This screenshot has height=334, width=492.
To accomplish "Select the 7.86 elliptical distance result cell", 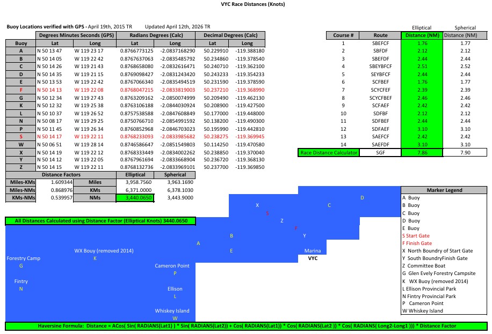I will pyautogui.click(x=422, y=153).
